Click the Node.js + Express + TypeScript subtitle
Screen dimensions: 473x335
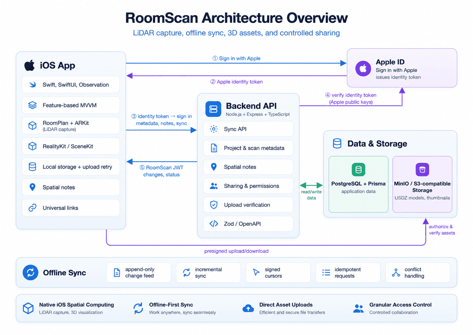coord(258,114)
